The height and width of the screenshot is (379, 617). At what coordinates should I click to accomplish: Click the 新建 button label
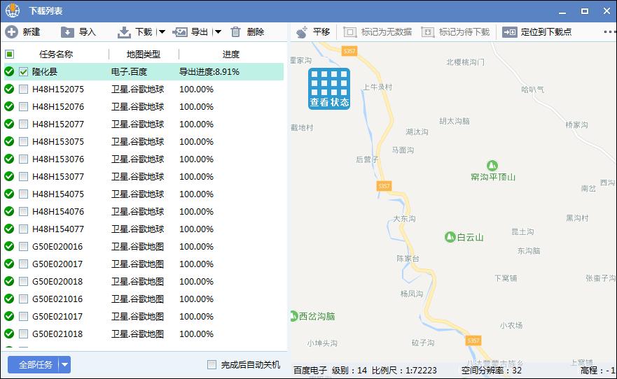click(31, 31)
